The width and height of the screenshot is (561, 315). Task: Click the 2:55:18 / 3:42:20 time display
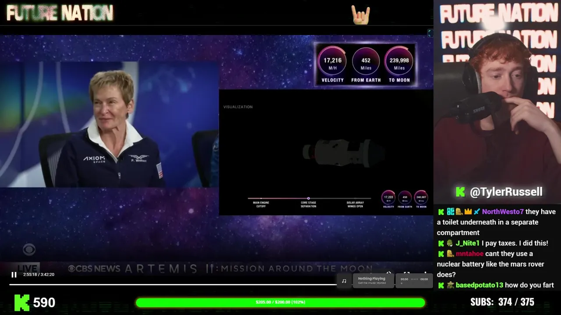coord(39,275)
